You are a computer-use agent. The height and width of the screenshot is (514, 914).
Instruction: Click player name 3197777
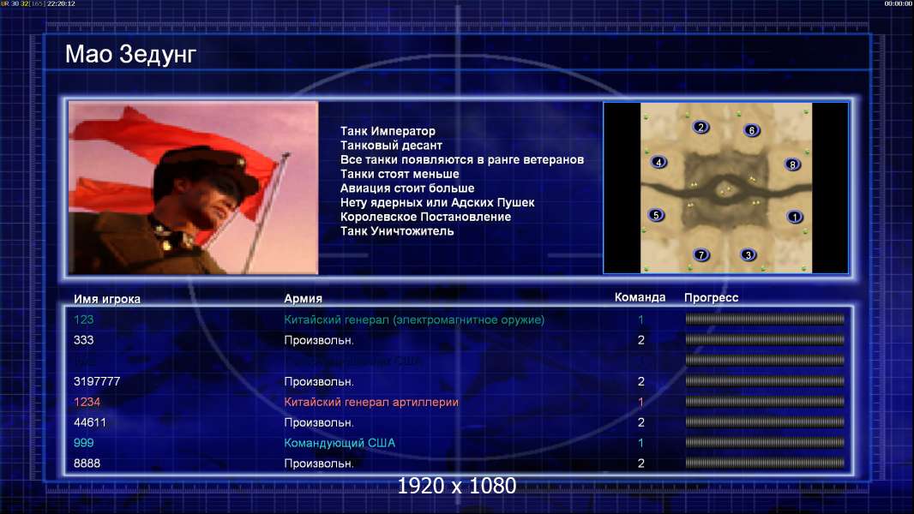(x=97, y=381)
